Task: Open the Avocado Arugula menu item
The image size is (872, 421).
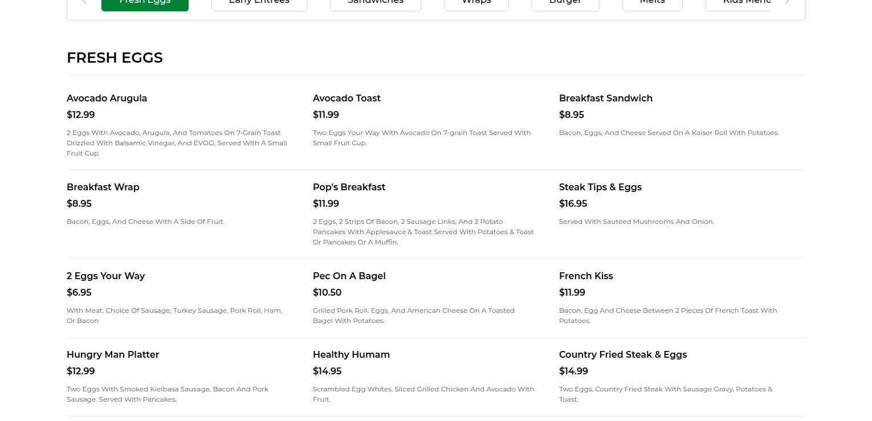Action: [x=107, y=99]
